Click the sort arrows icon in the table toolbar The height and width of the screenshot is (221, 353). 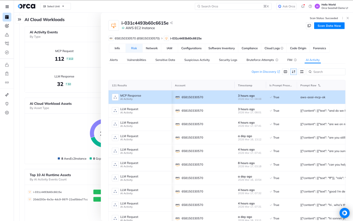294,71
